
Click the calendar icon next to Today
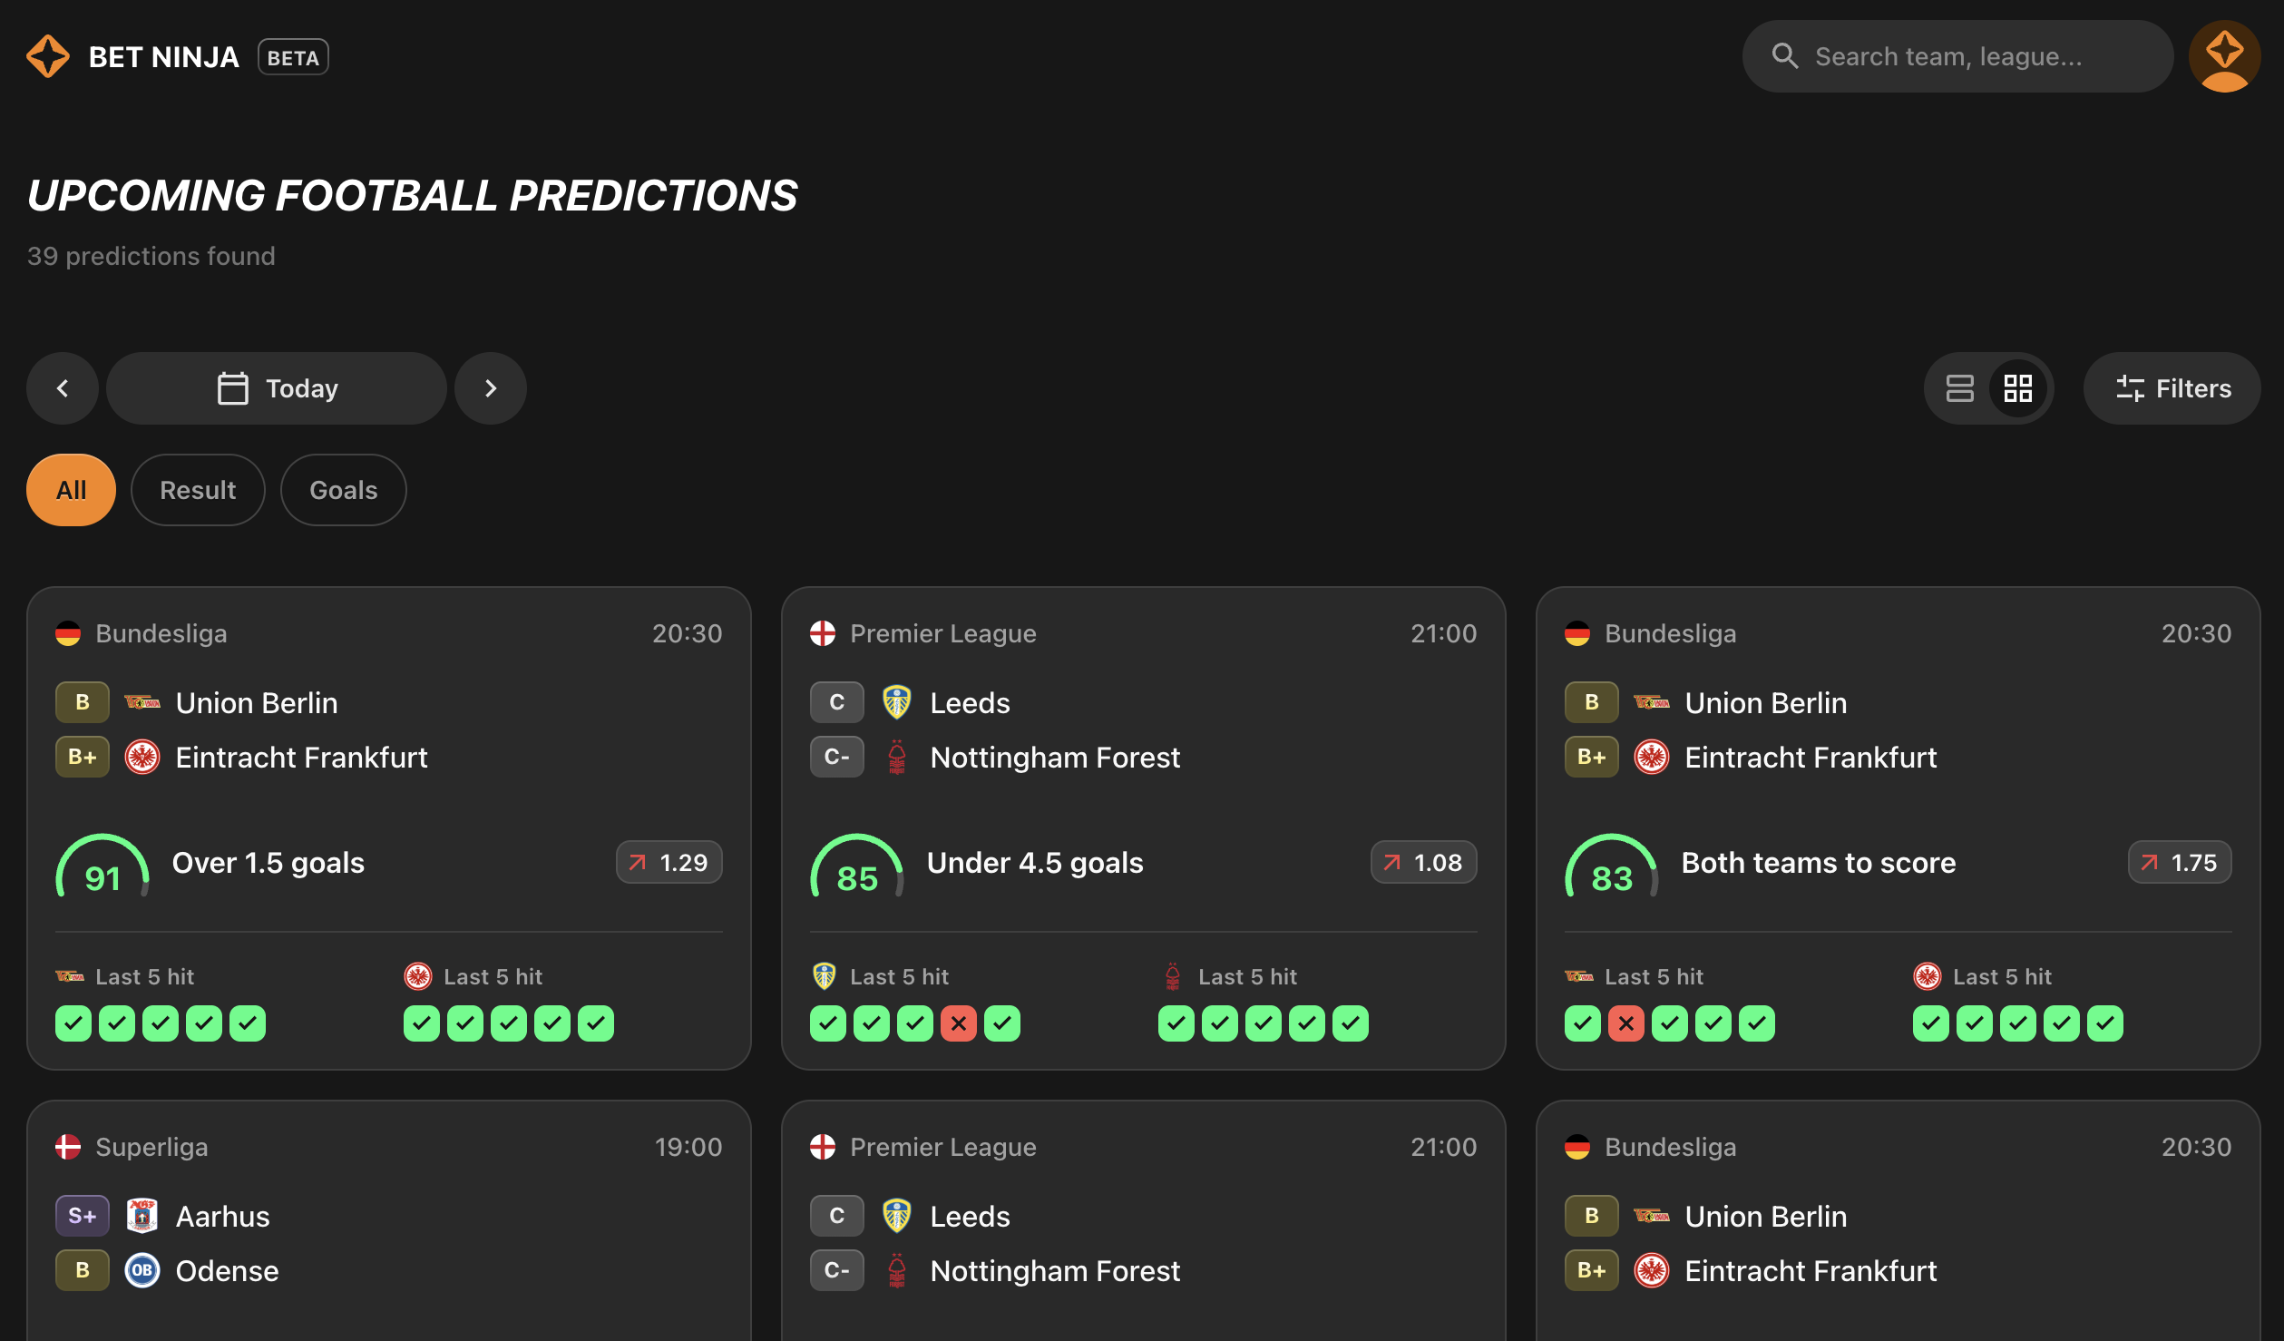tap(233, 387)
